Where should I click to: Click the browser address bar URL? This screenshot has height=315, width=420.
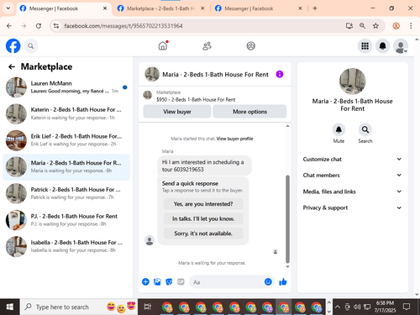click(123, 26)
